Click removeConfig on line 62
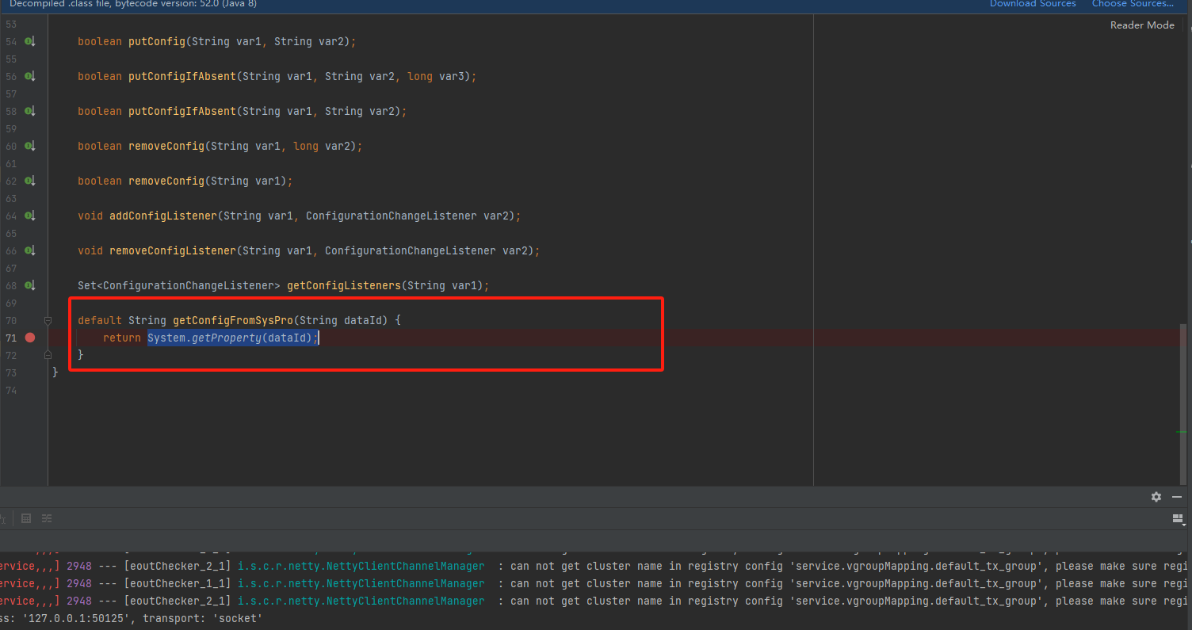This screenshot has width=1192, height=630. pyautogui.click(x=166, y=181)
